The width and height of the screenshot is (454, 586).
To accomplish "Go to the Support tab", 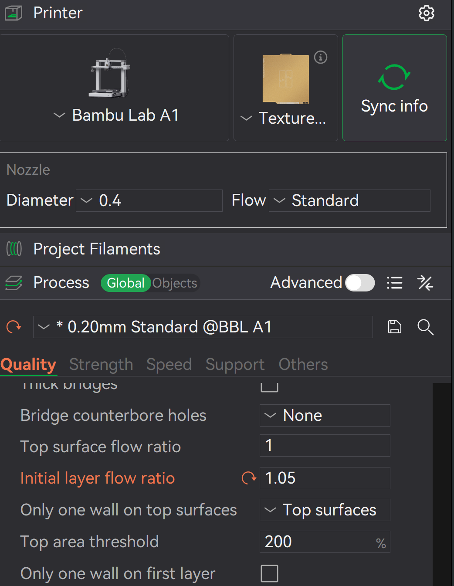I will tap(235, 364).
